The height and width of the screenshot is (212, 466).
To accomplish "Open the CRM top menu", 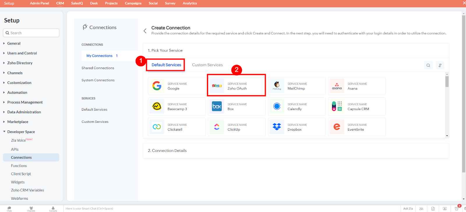I will pyautogui.click(x=60, y=3).
